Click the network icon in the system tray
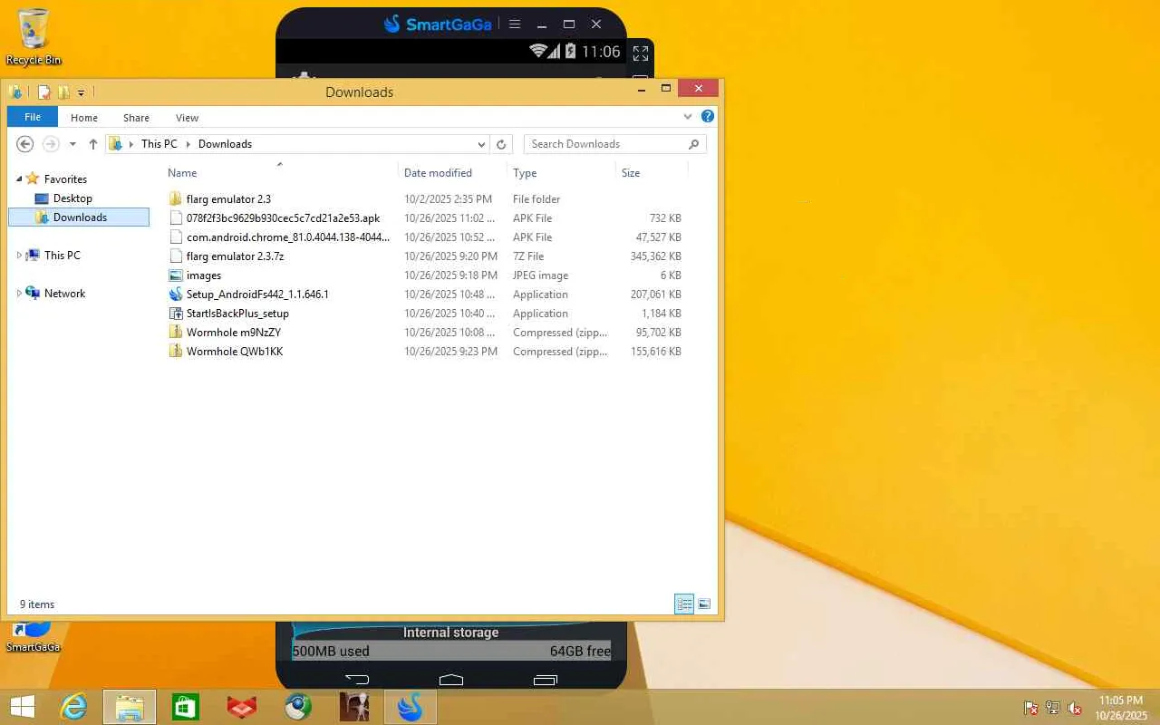 (1053, 708)
